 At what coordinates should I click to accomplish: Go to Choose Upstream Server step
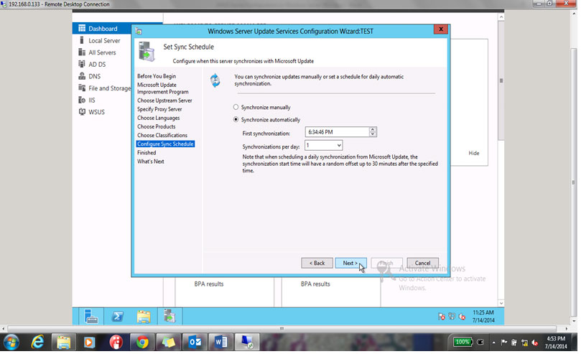click(x=164, y=101)
